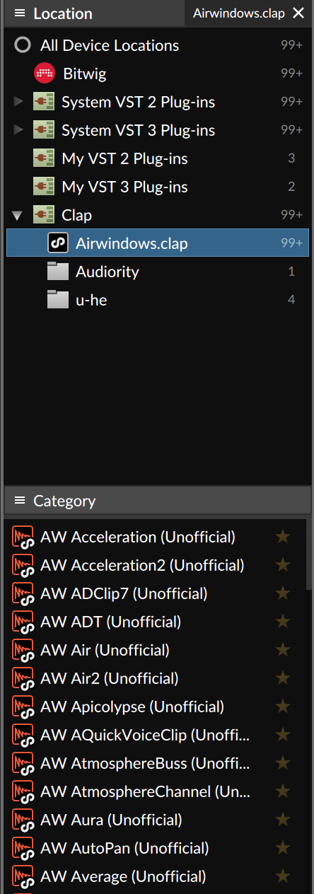The width and height of the screenshot is (314, 894).
Task: Toggle the star for AW Air2
Action: (x=283, y=678)
